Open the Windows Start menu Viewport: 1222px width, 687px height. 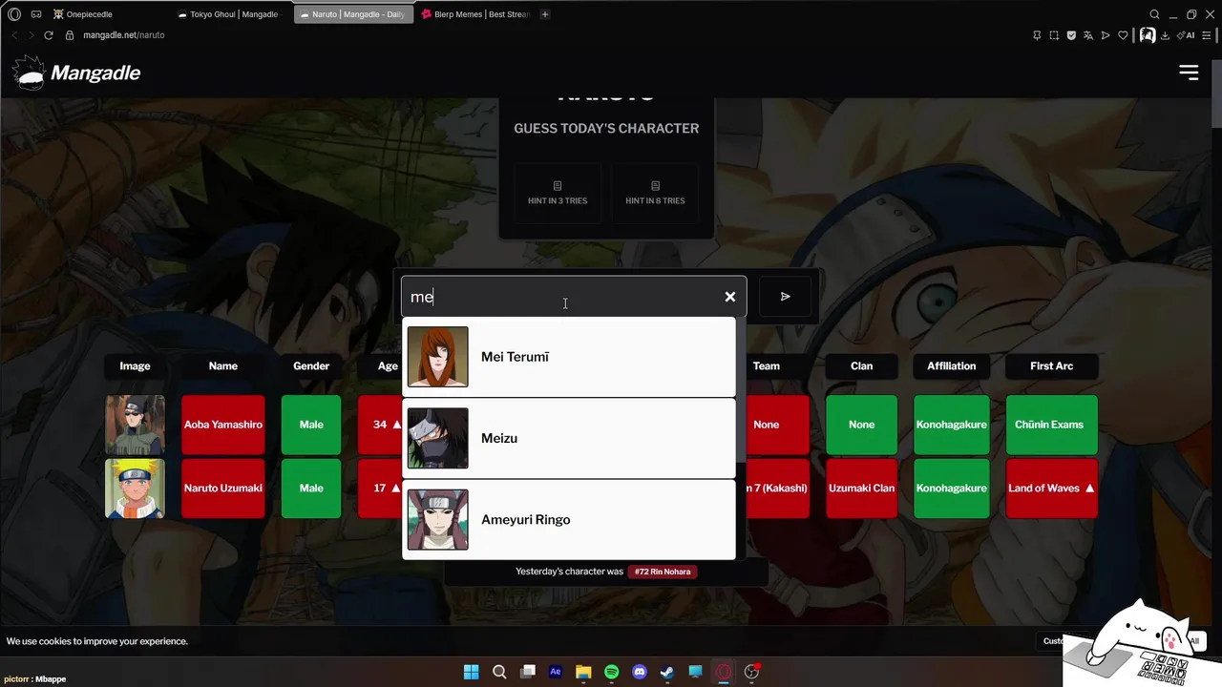point(471,672)
